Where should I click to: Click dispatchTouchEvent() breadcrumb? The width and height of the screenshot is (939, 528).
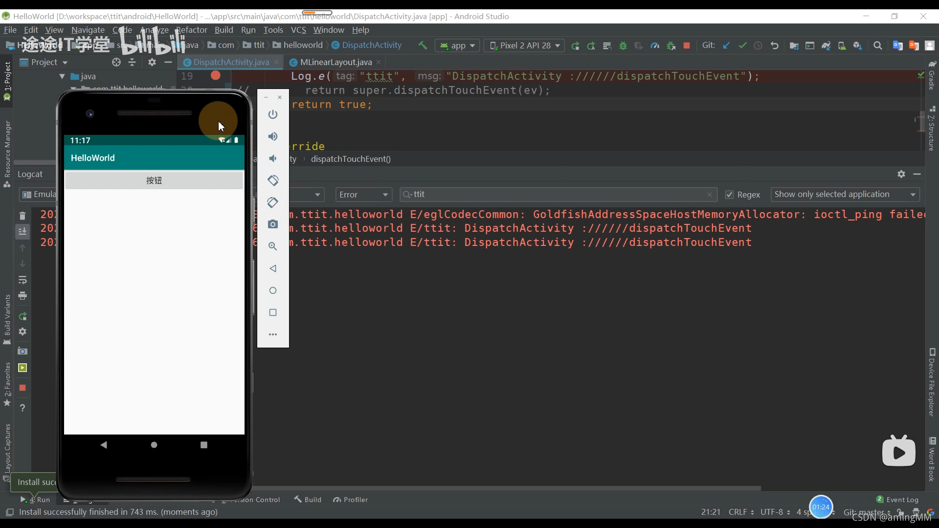point(351,159)
